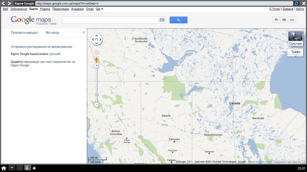The image size is (307, 172).
Task: Send the map via the envelope icon
Action: (x=284, y=20)
